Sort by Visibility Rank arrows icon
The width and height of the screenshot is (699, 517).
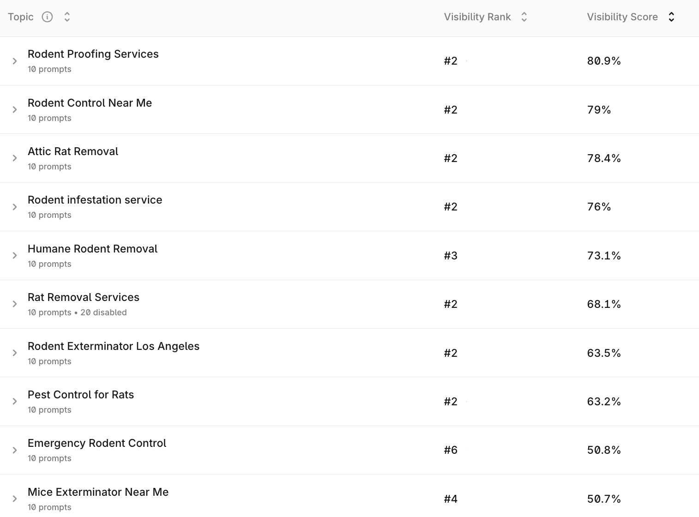point(524,17)
